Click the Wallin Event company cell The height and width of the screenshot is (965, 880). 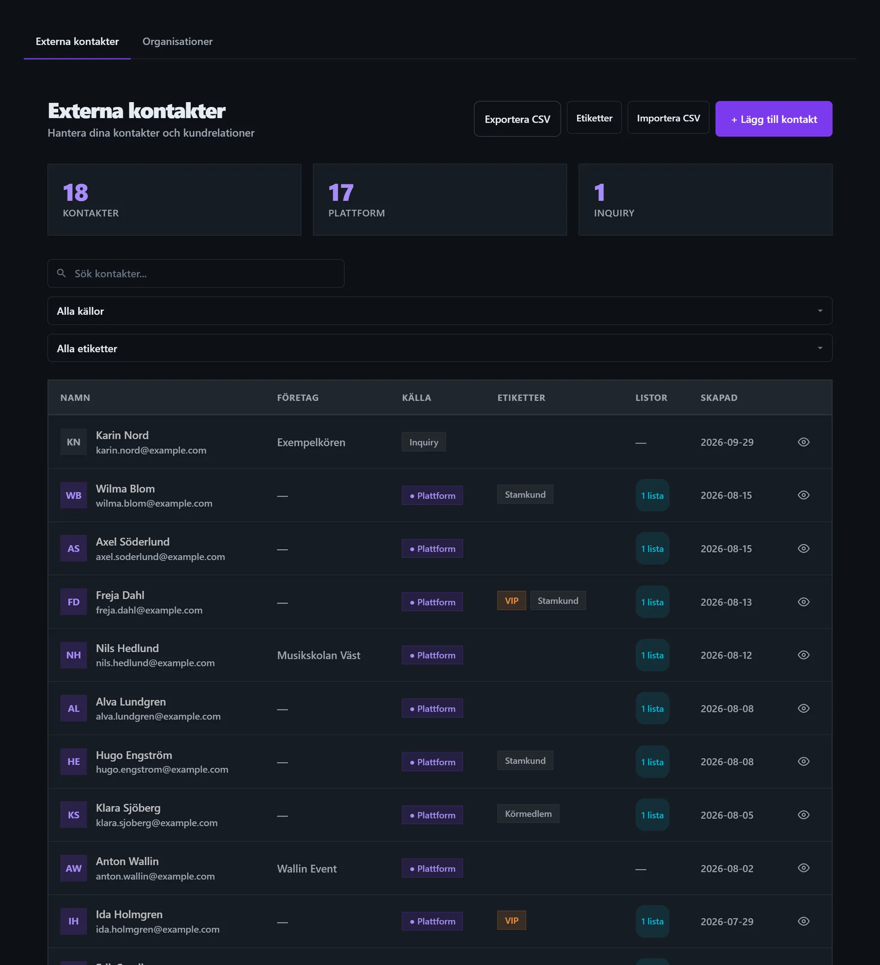pos(307,869)
